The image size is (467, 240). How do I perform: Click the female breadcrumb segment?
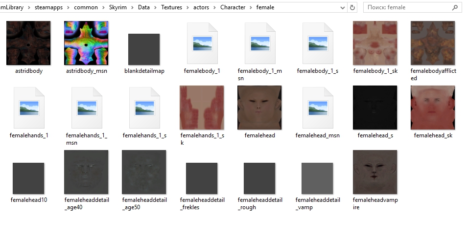tap(265, 7)
